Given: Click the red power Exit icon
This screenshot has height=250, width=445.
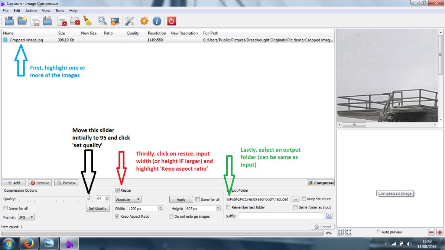Looking at the screenshot, I should 171,21.
